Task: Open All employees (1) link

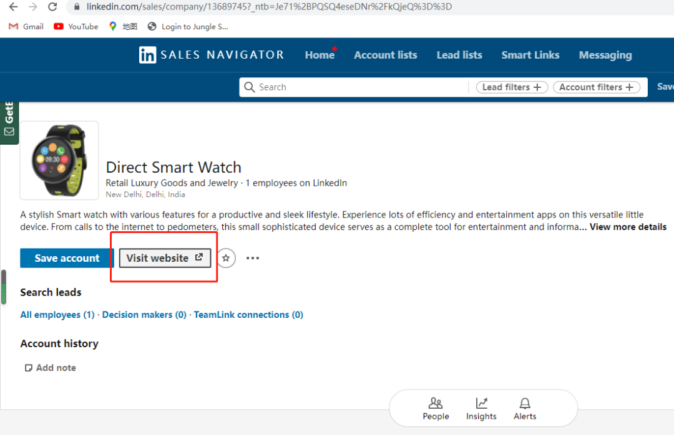Action: (57, 315)
